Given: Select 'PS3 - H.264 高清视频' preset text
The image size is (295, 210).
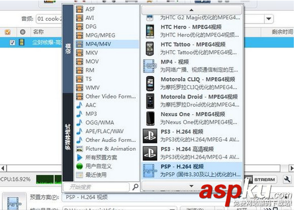Looking at the screenshot, I should pyautogui.click(x=187, y=149).
